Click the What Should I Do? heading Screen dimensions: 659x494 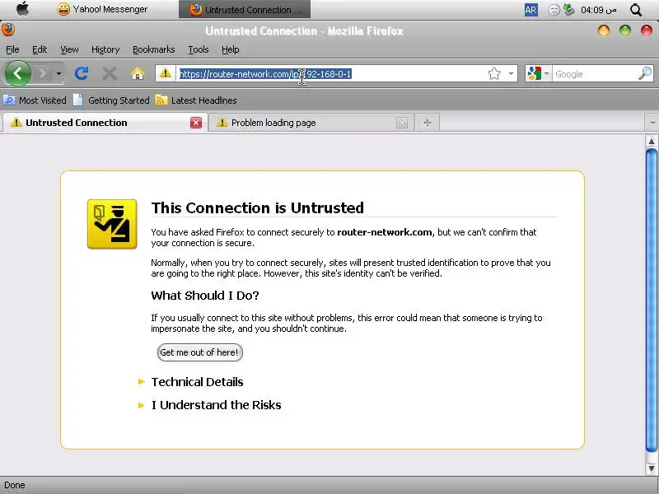pyautogui.click(x=205, y=296)
